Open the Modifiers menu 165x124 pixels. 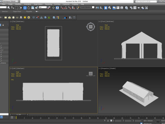pos(18,4)
